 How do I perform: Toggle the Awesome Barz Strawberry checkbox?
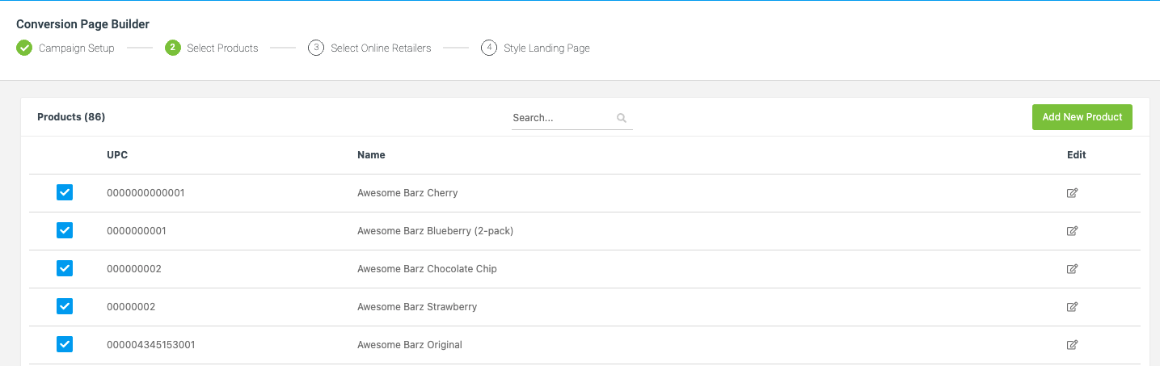(x=65, y=306)
